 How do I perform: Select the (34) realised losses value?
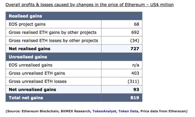pyautogui.click(x=135, y=40)
